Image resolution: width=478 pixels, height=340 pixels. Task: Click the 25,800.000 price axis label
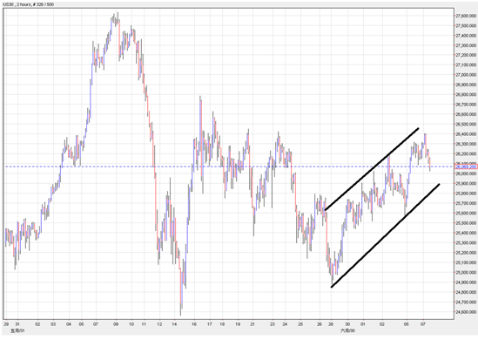pos(466,194)
